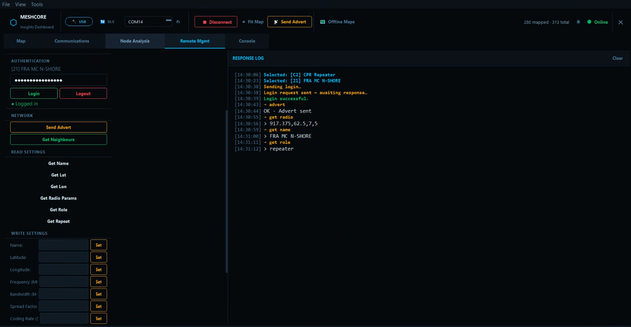
Task: Click Fit Map in the toolbar
Action: pos(252,22)
